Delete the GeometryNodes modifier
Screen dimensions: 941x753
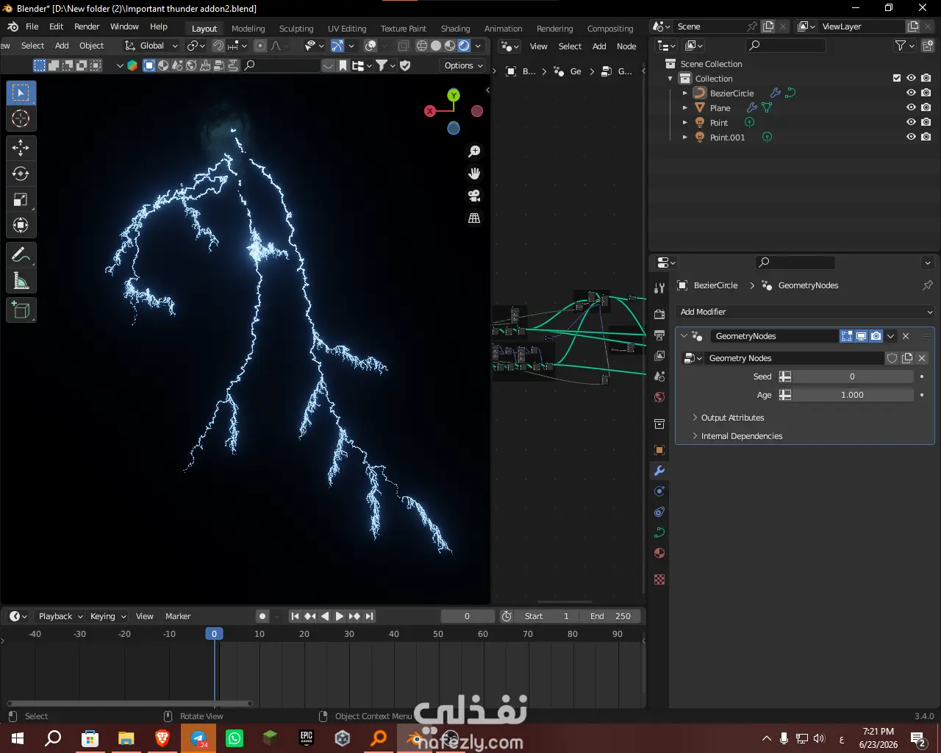[x=906, y=336]
